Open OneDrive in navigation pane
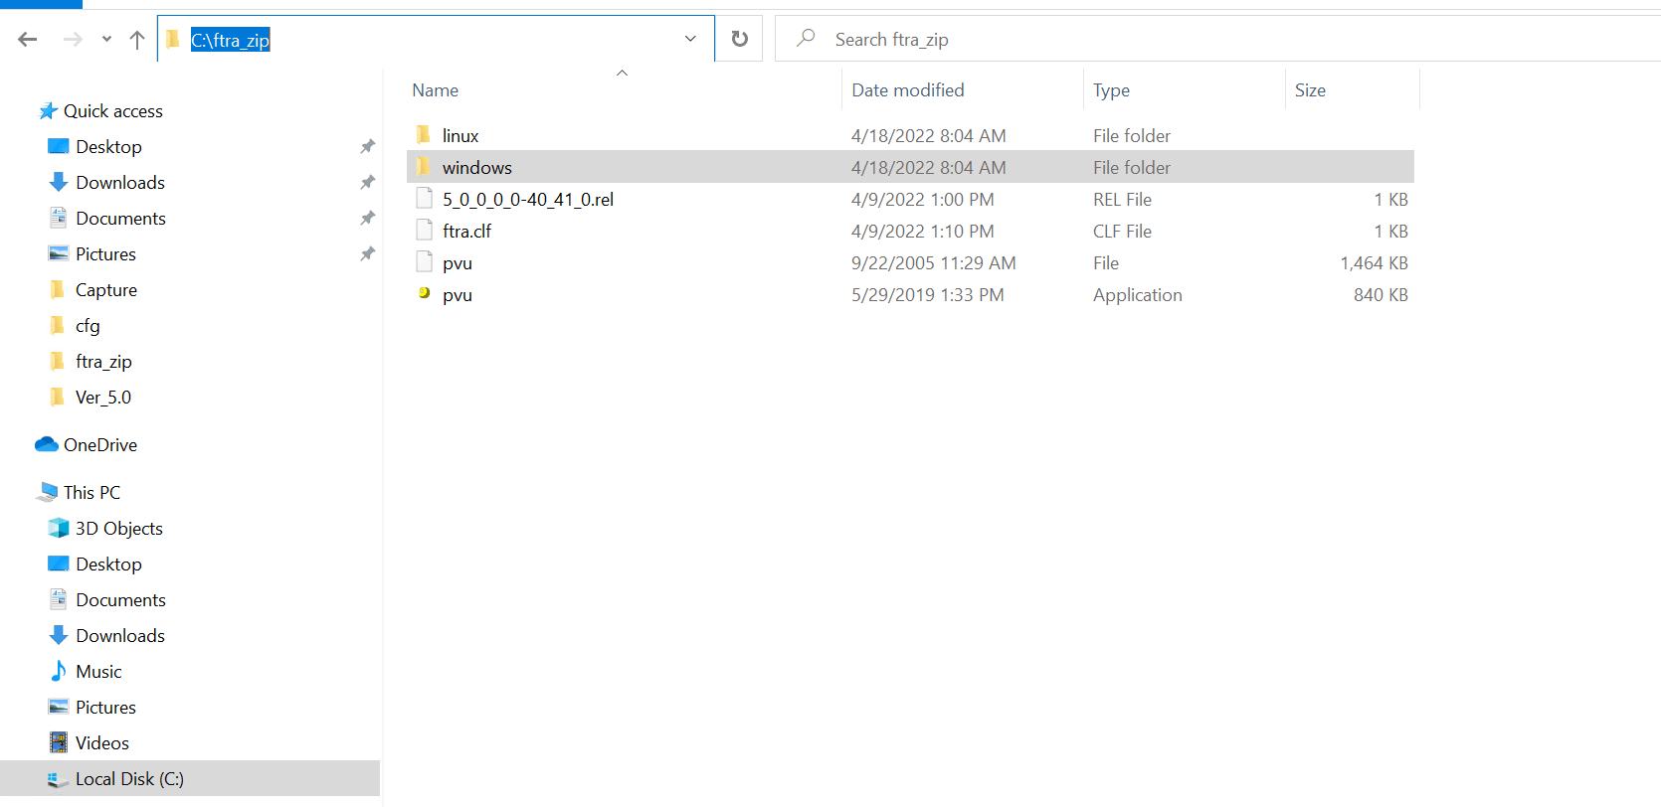The width and height of the screenshot is (1661, 807). coord(100,445)
